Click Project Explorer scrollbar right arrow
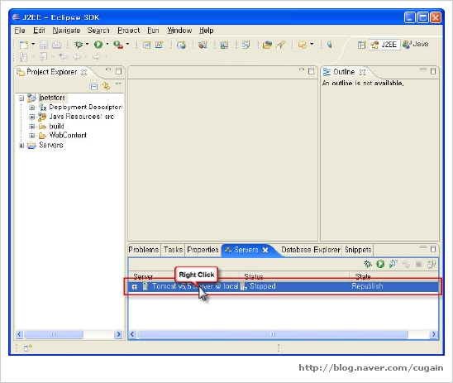453x383 pixels. 118,334
